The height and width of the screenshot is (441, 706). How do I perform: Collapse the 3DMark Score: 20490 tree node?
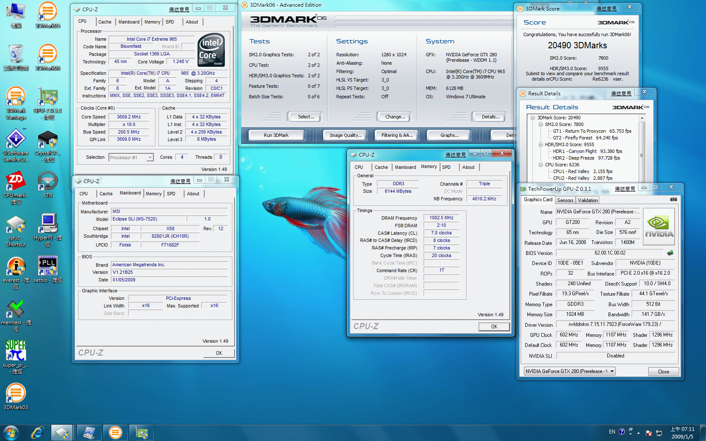[533, 118]
